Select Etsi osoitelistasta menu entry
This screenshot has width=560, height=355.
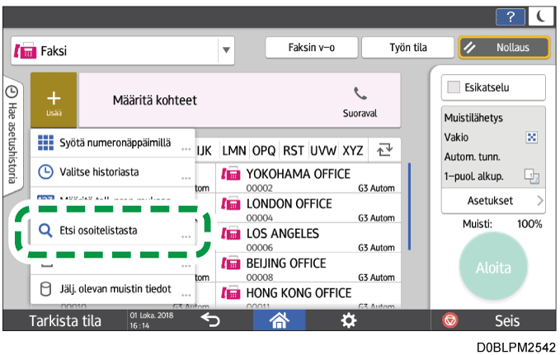pyautogui.click(x=111, y=231)
